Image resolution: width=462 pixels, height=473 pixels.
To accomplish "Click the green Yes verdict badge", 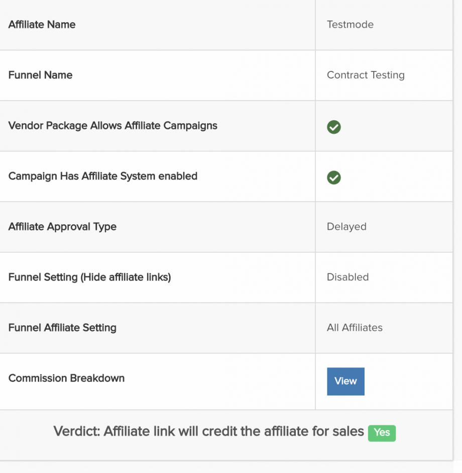I will pos(382,433).
